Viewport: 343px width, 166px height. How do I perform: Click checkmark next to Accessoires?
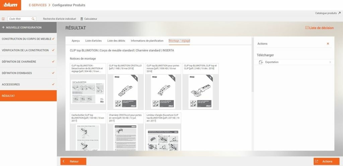pyautogui.click(x=53, y=84)
